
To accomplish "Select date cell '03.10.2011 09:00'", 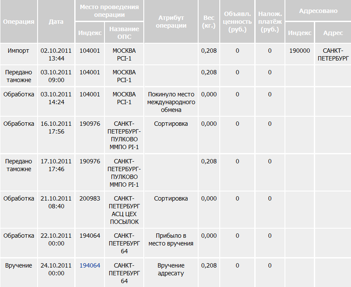I will [56, 76].
